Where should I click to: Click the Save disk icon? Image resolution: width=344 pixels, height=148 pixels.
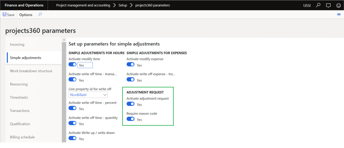pos(5,15)
